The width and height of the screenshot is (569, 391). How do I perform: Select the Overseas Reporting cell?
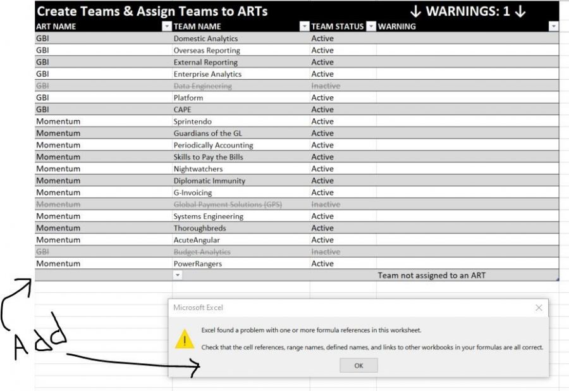click(241, 50)
